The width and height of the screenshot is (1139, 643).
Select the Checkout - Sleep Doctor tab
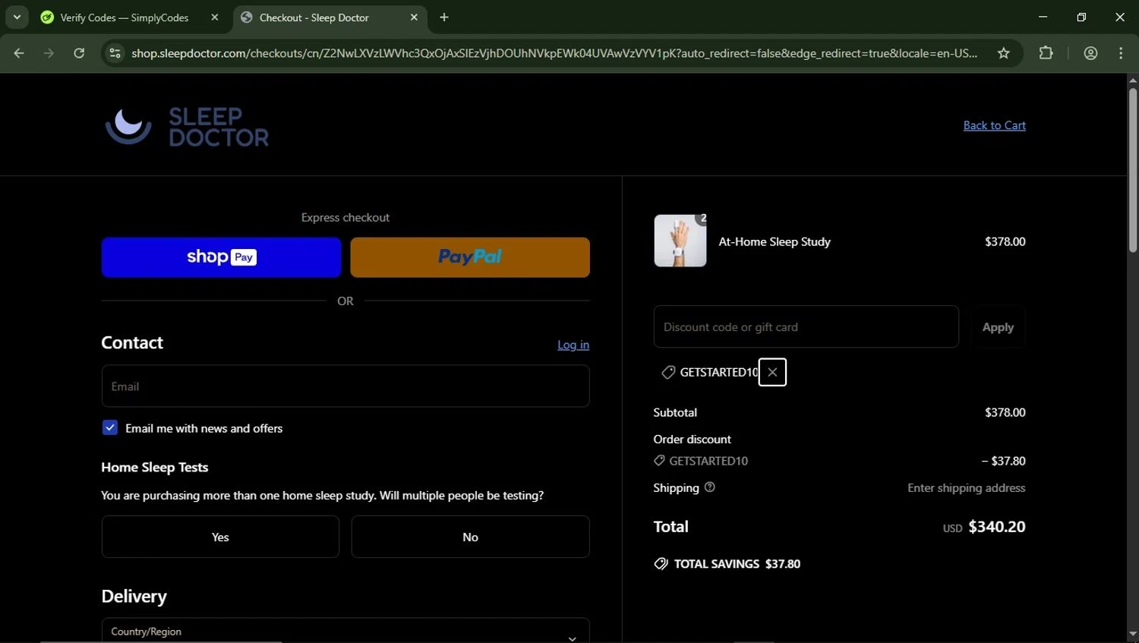[x=329, y=17]
